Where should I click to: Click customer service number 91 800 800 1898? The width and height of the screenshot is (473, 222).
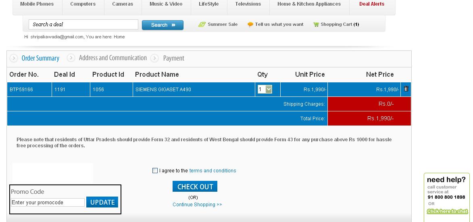[446, 197]
